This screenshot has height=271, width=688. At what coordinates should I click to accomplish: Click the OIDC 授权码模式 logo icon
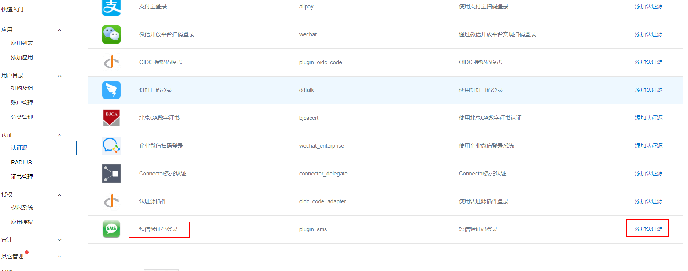111,62
